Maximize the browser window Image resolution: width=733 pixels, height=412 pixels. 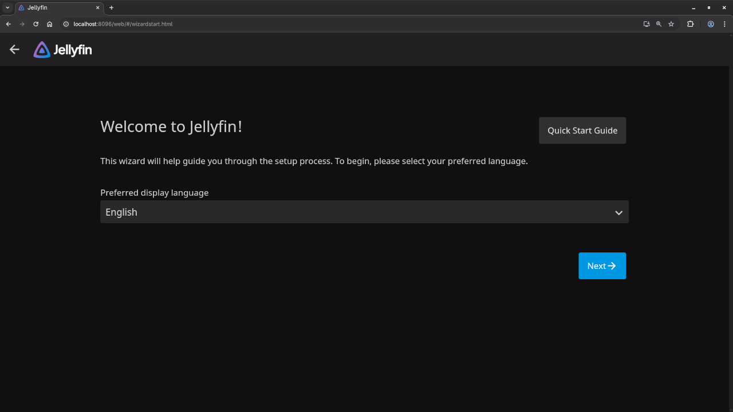tap(709, 7)
